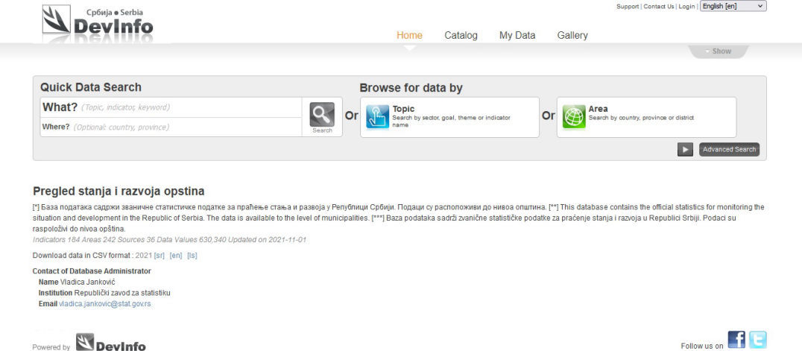Click the Contact Us link

click(658, 7)
